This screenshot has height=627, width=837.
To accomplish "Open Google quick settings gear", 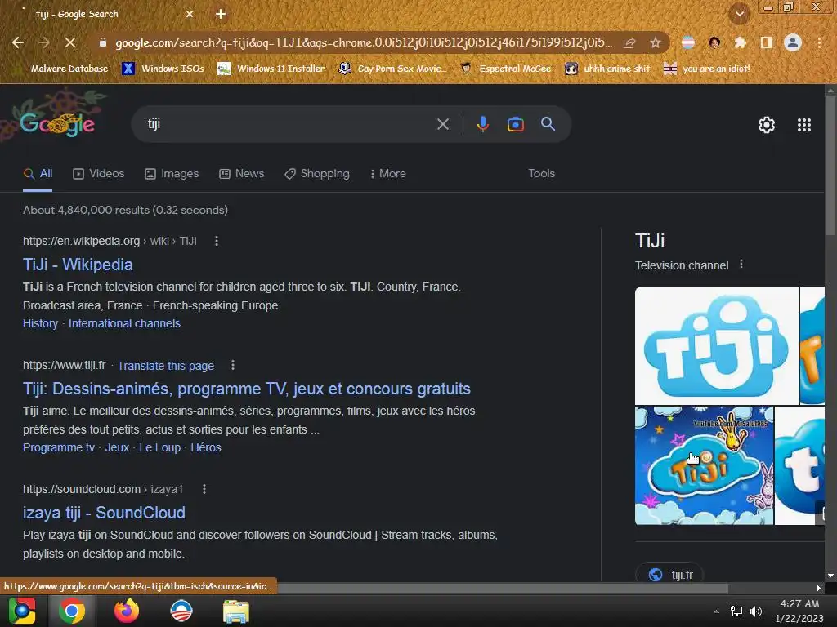I will point(767,125).
